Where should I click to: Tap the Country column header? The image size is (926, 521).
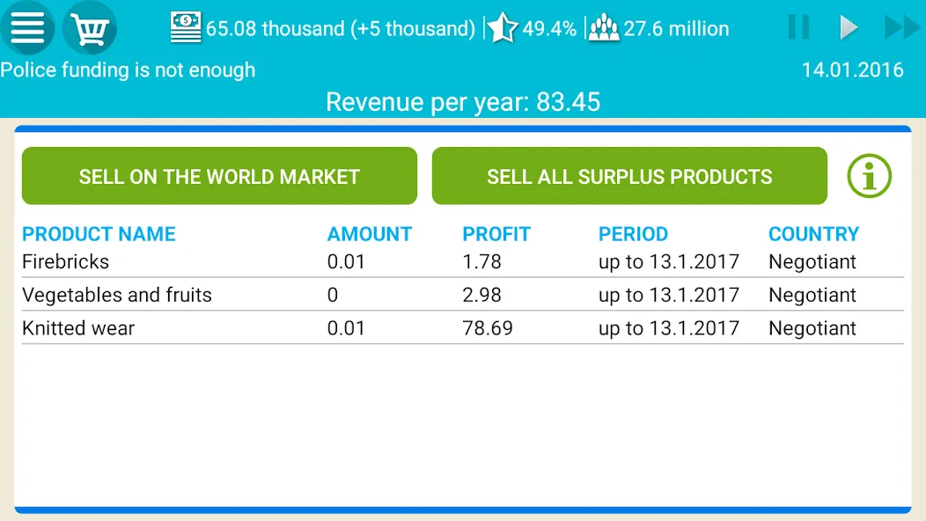[813, 234]
